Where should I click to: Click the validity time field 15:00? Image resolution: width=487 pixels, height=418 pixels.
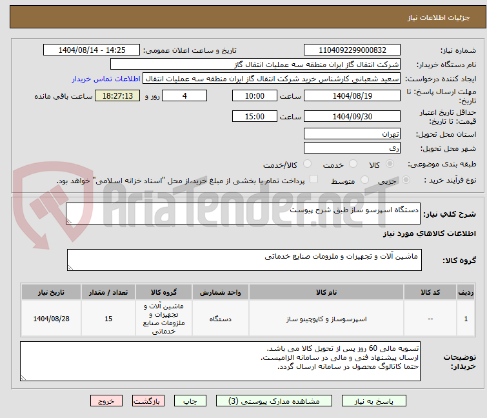click(254, 116)
